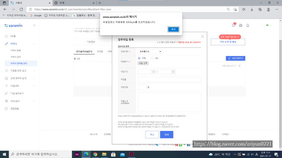Dismiss the red 보유 기술 tooltip with X
Image resolution: width=282 pixels, height=158 pixels.
pos(238,37)
